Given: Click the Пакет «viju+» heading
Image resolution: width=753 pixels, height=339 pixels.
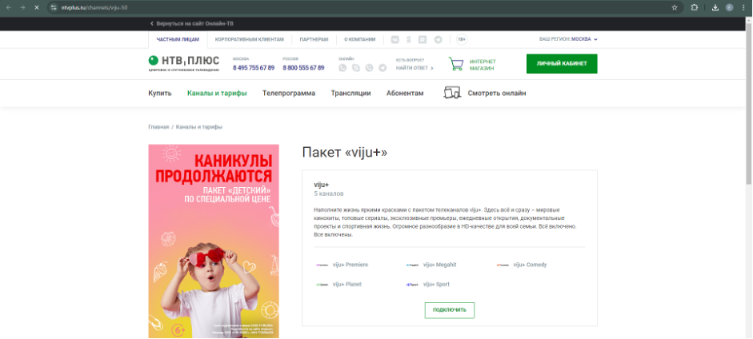Looking at the screenshot, I should (344, 153).
